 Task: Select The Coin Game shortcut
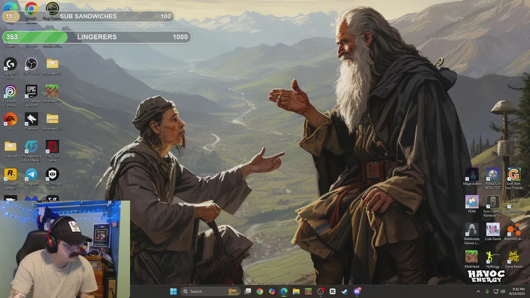[x=52, y=151]
